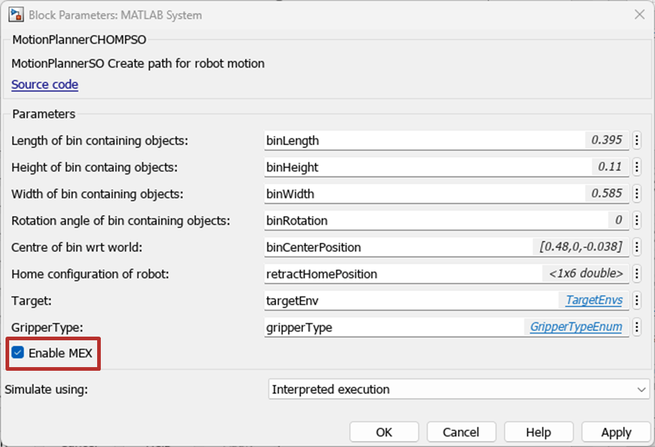Open the three-dot menu for gripperType
This screenshot has width=655, height=447.
click(x=637, y=327)
